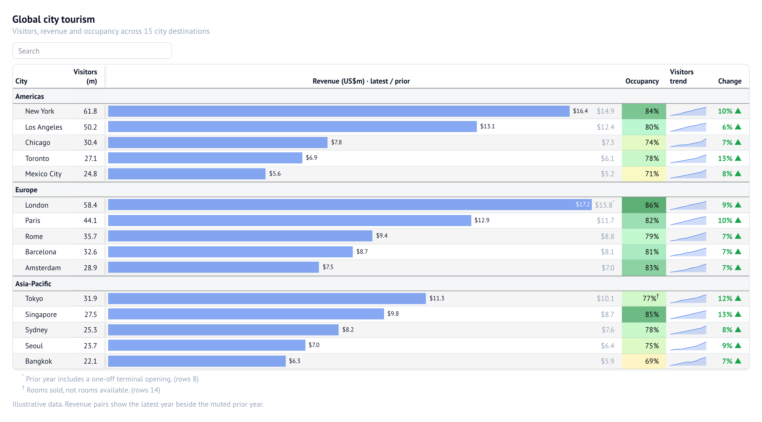Click the Mexico City row name
This screenshot has height=422, width=762.
tap(43, 174)
